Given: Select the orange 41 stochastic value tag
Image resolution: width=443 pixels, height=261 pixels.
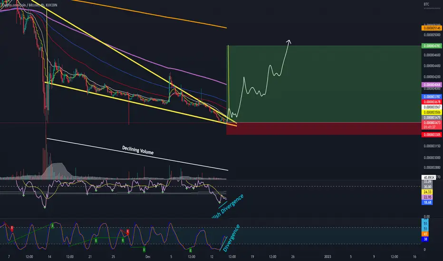Looking at the screenshot, I should [x=425, y=234].
